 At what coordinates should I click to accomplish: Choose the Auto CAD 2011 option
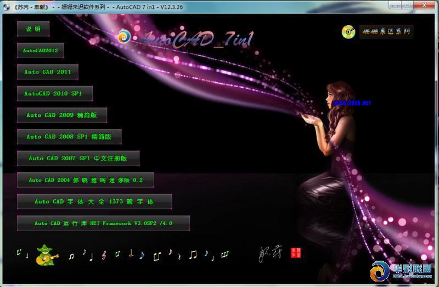coord(48,72)
